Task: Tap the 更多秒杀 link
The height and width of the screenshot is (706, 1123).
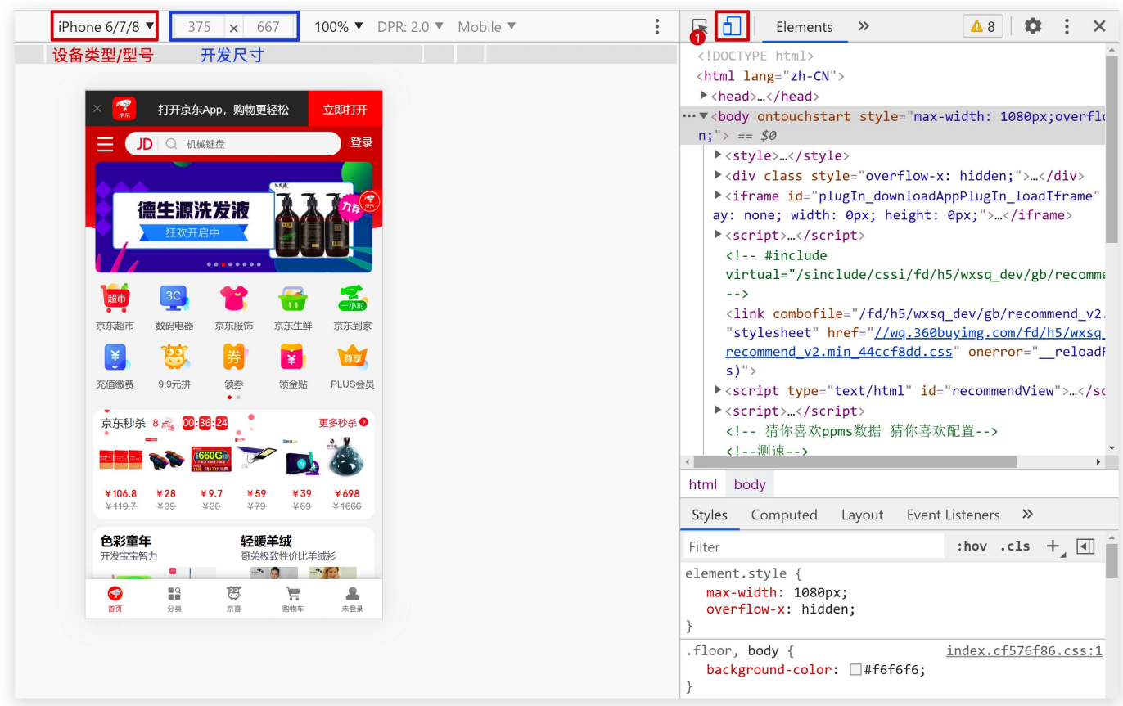Action: tap(343, 423)
